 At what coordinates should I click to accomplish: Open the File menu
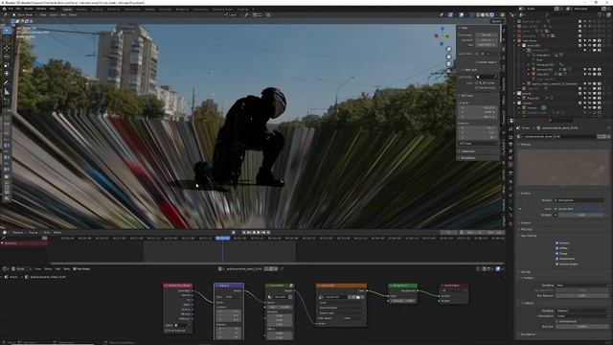[x=11, y=9]
